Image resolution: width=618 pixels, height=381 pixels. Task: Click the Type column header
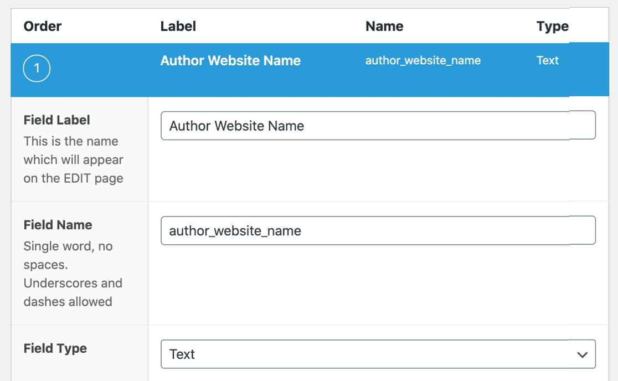click(x=553, y=27)
